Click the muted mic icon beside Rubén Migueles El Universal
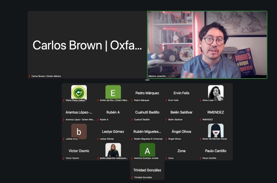Screen dimensions: 277x183 pyautogui.click(x=132, y=139)
